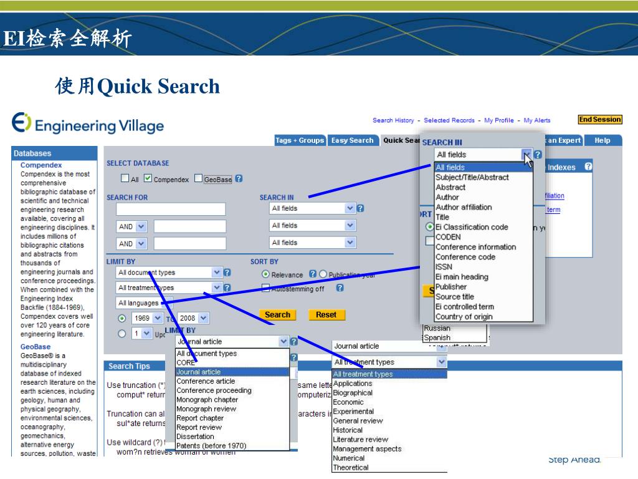Select Literature review treatment type
Image resolution: width=638 pixels, height=479 pixels.
pos(389,439)
